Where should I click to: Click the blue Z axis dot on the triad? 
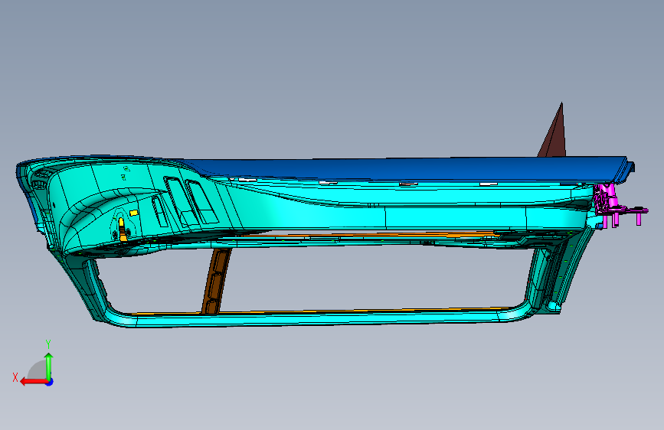pyautogui.click(x=50, y=383)
